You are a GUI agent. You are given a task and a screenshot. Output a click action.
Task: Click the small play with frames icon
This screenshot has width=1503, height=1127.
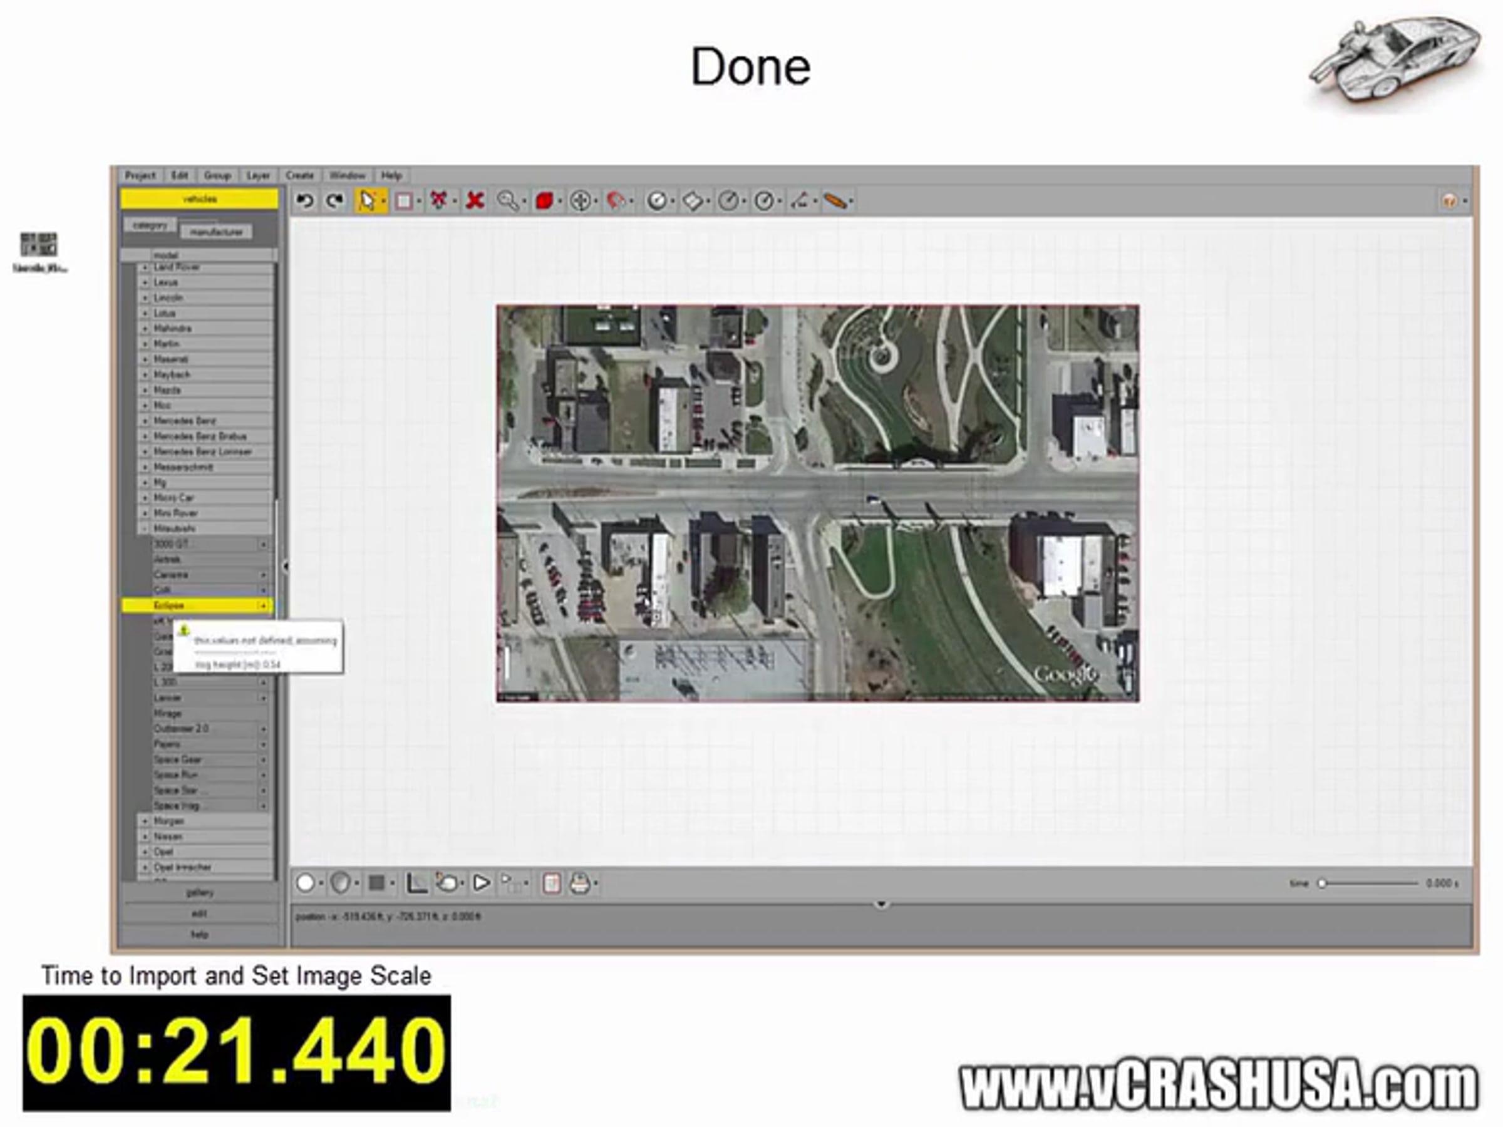[512, 883]
